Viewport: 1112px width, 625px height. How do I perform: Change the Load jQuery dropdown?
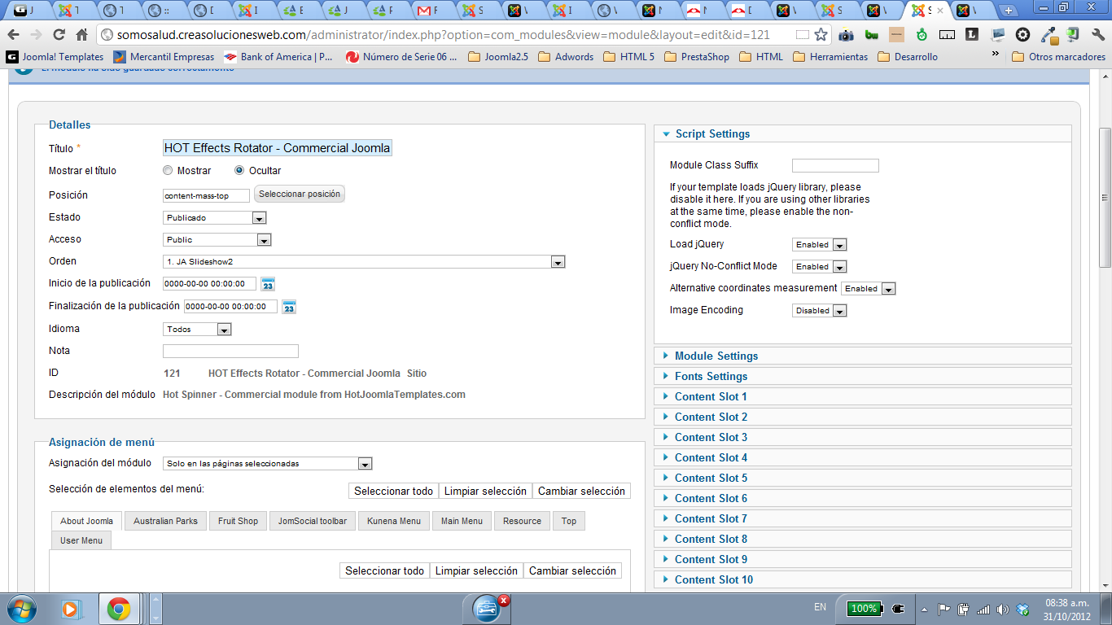820,245
